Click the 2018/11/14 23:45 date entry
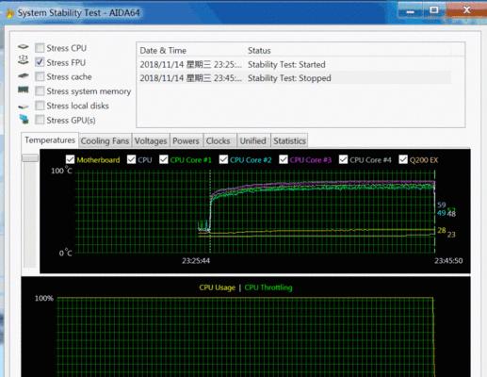This screenshot has width=487, height=377. (191, 78)
